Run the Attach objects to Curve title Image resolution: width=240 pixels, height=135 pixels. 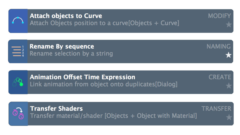pos(66,16)
